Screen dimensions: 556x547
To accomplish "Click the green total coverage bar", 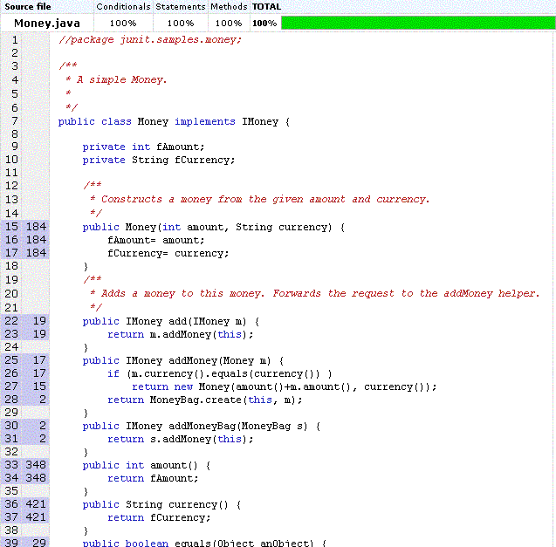I will tap(417, 23).
